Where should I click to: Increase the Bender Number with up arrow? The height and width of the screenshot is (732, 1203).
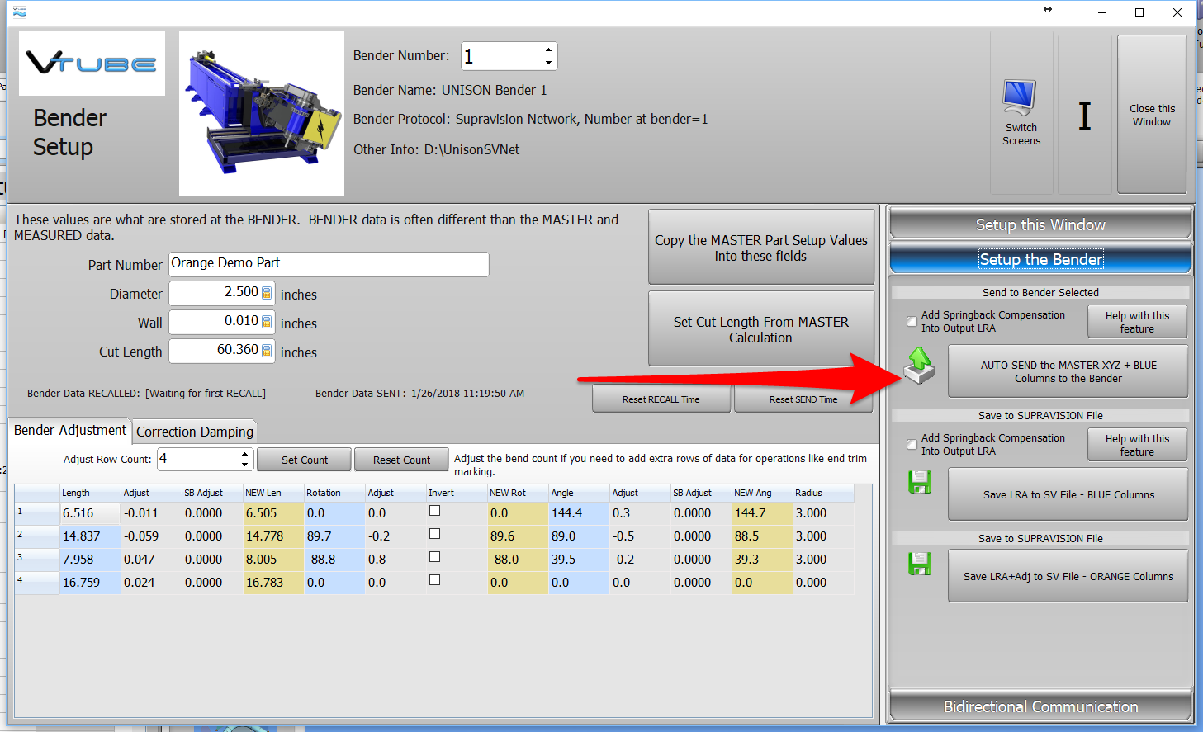(548, 50)
